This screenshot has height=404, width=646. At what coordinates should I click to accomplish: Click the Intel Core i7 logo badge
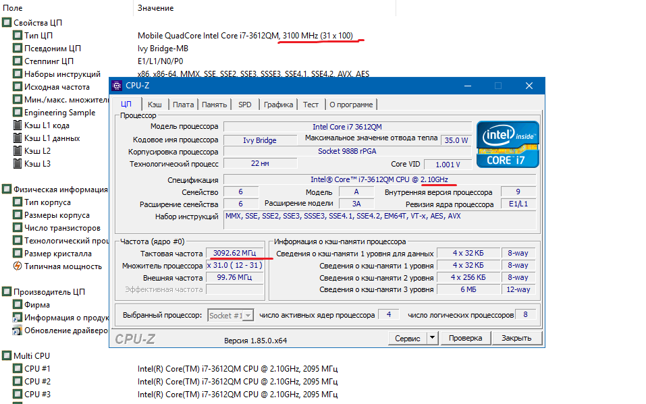click(x=508, y=144)
